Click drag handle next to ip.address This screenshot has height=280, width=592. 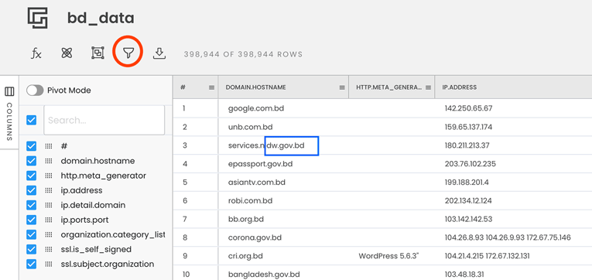(48, 190)
